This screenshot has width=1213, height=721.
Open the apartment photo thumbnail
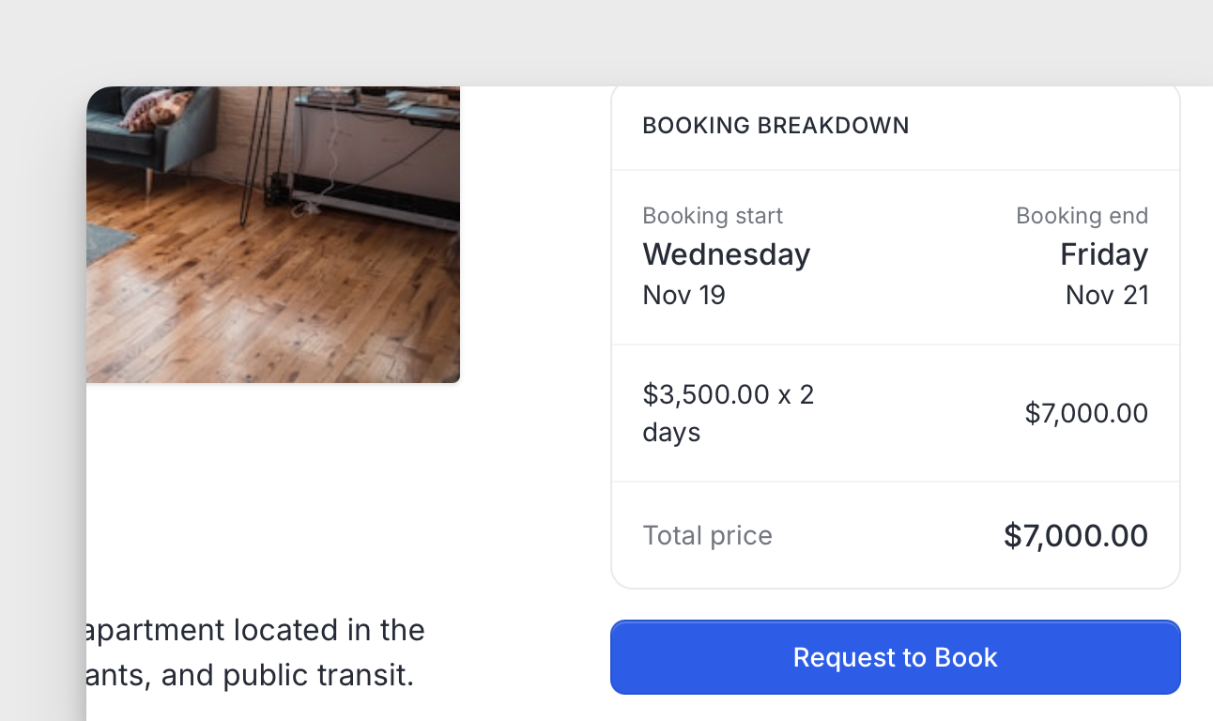click(x=273, y=235)
